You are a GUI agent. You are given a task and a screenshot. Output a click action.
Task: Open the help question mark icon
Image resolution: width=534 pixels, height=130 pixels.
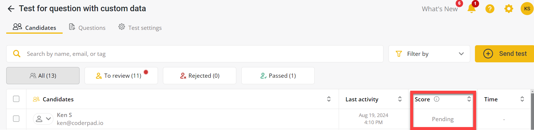click(490, 9)
